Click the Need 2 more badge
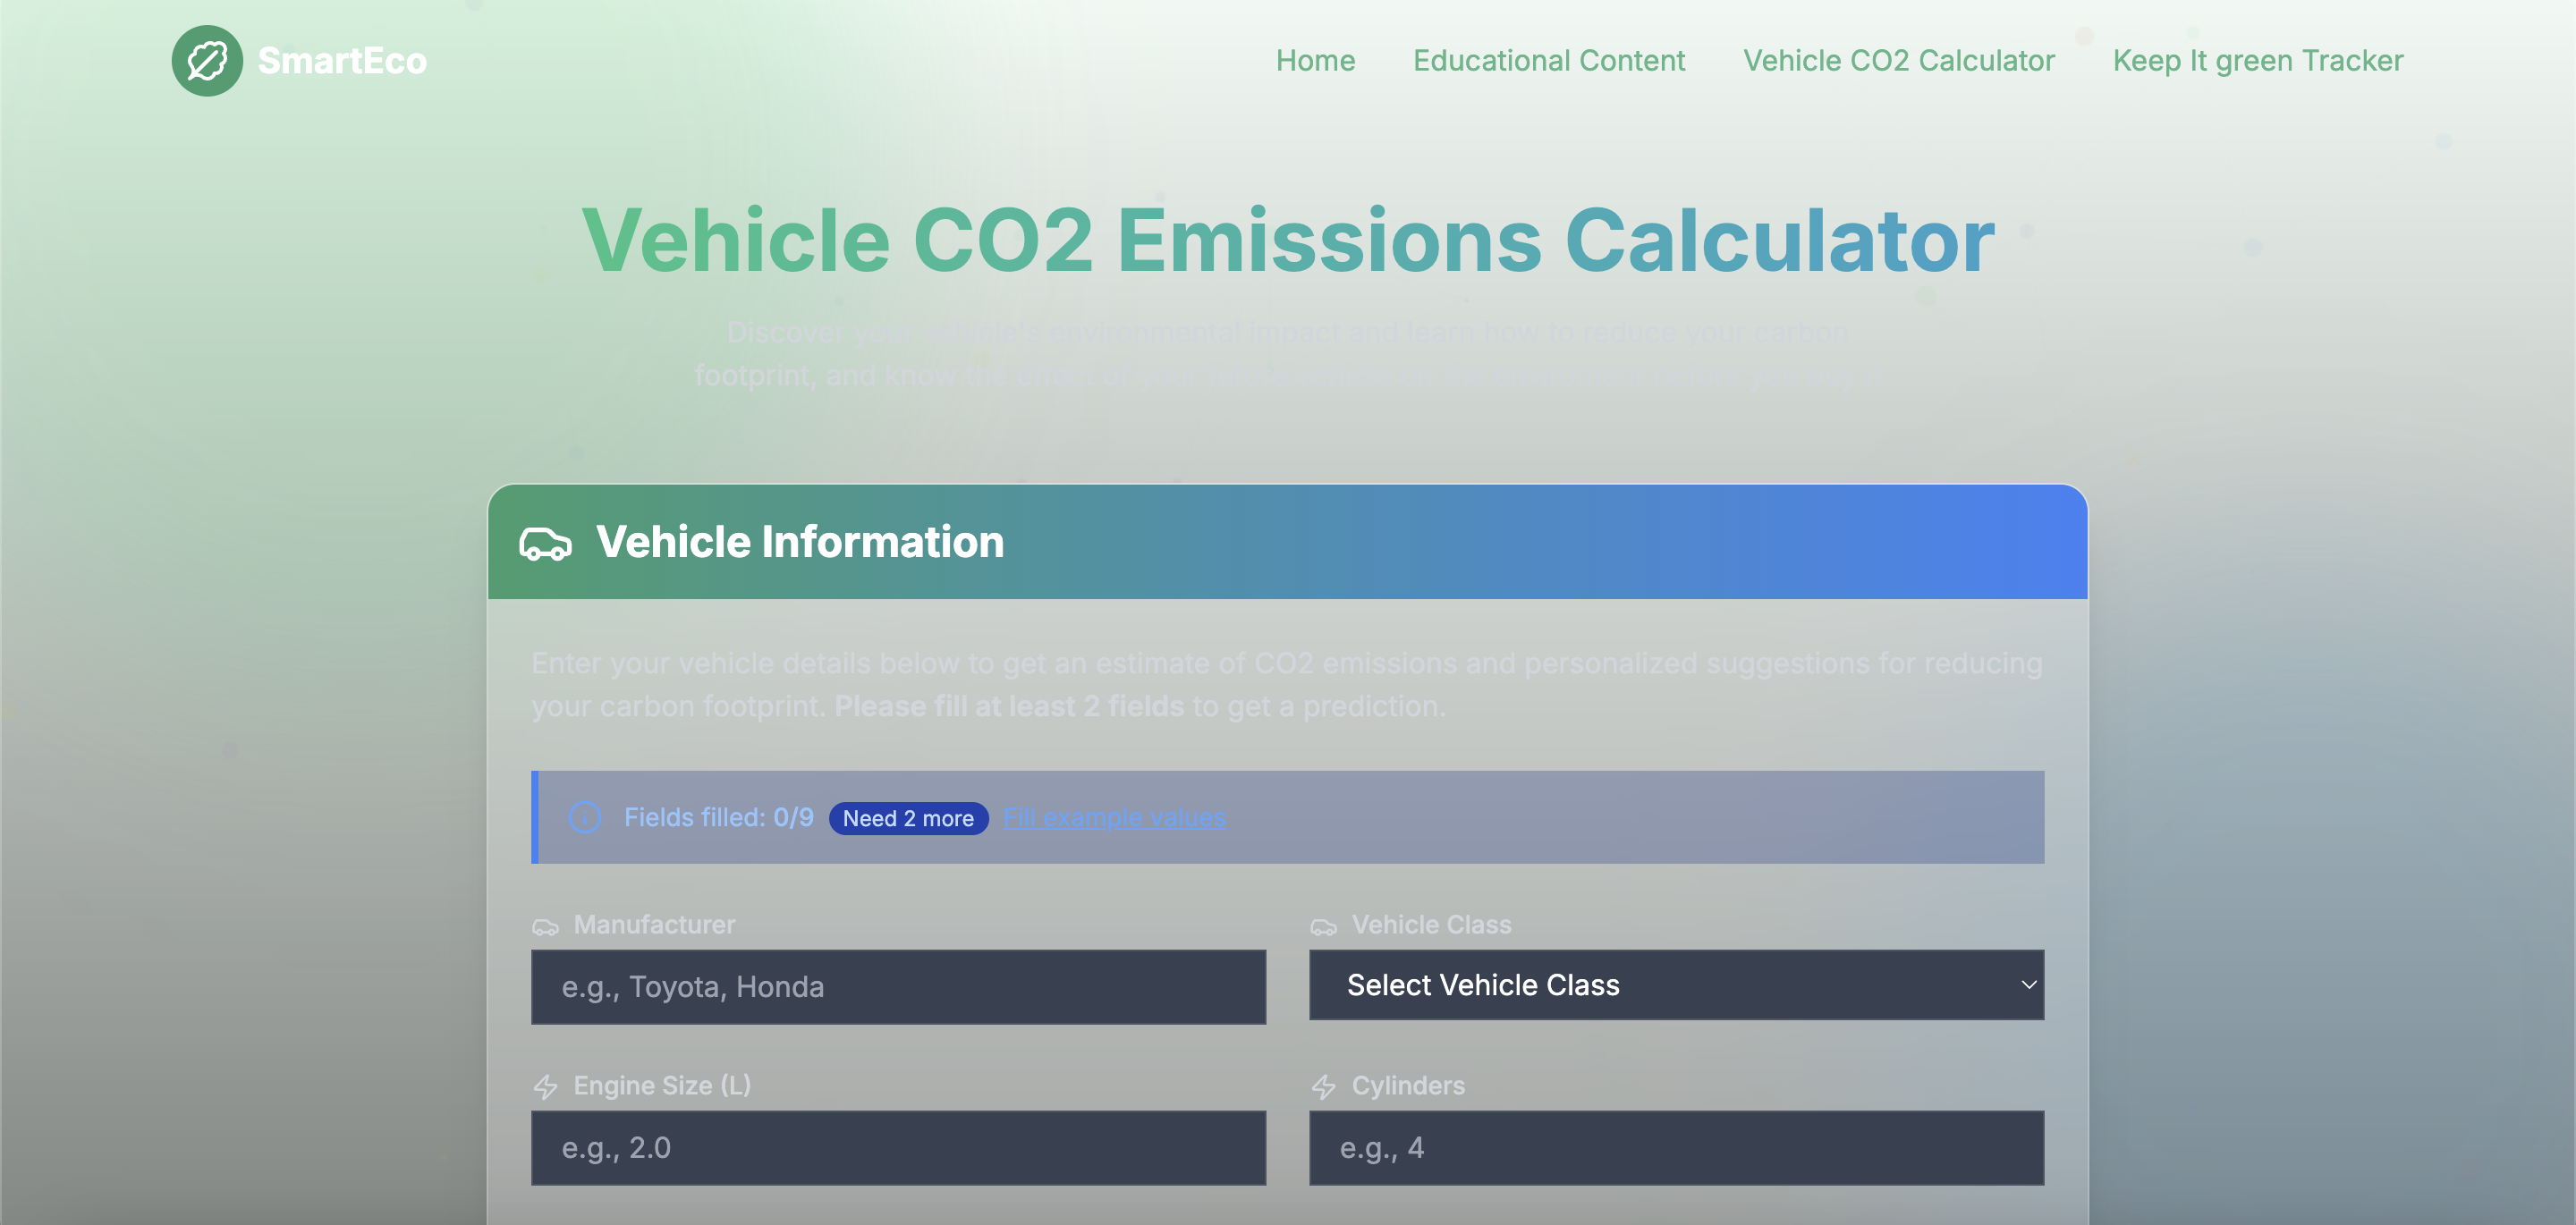The height and width of the screenshot is (1225, 2576). coord(908,818)
